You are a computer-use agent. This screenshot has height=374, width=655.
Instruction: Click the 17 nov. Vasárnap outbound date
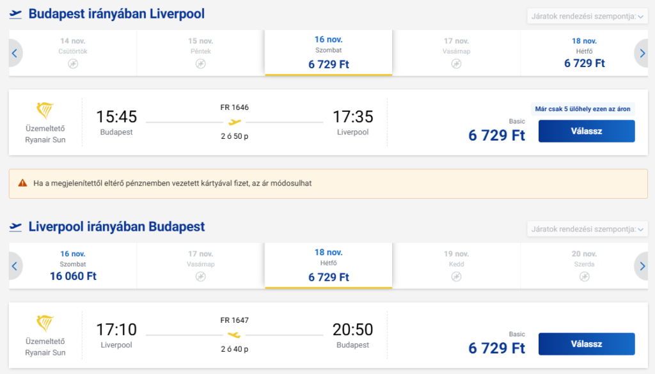[x=456, y=52]
